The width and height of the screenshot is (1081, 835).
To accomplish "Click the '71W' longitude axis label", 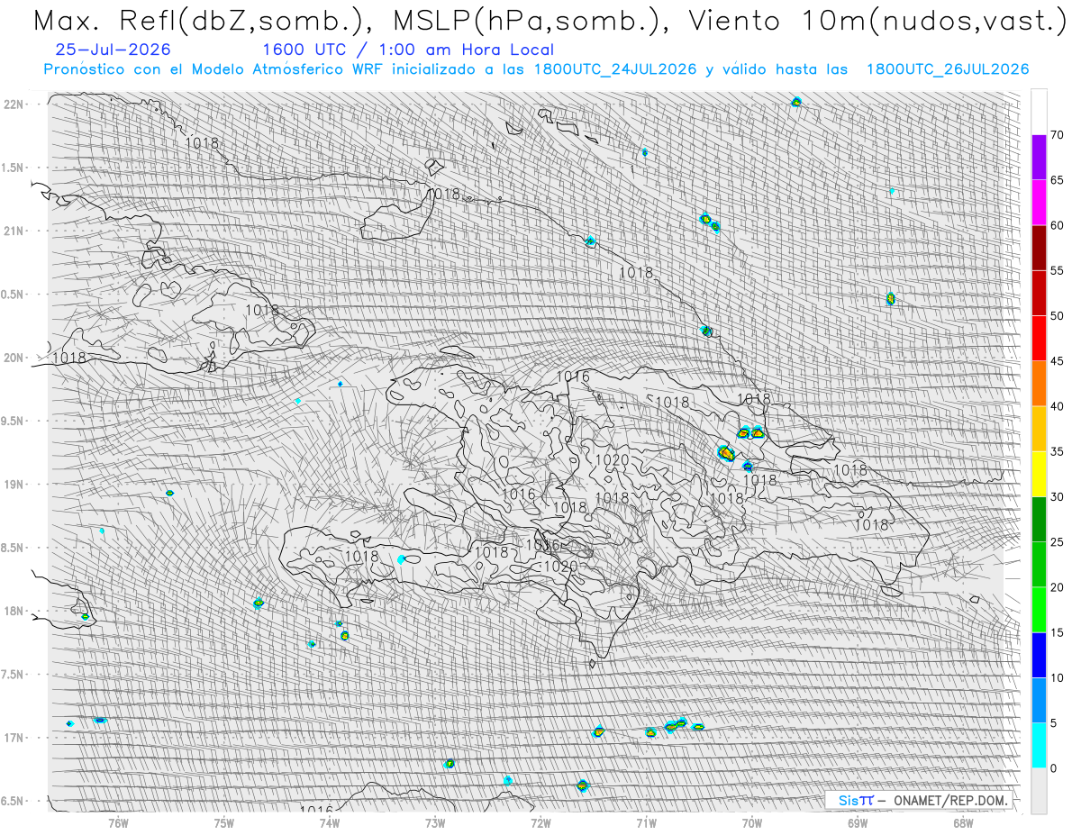I will pos(646,821).
